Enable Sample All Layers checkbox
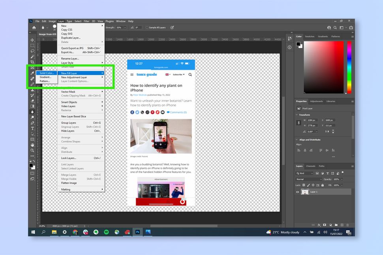383x255 pixels. 147,28
